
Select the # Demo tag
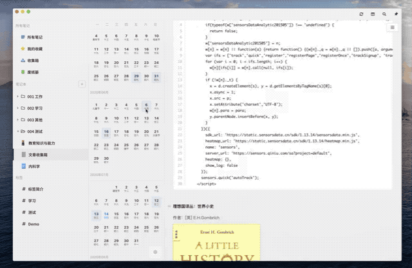[x=31, y=224]
